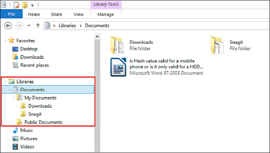Screen dimensions: 270x153
Task: Click Downloads folder icon under My Documents
Action: [x=23, y=106]
